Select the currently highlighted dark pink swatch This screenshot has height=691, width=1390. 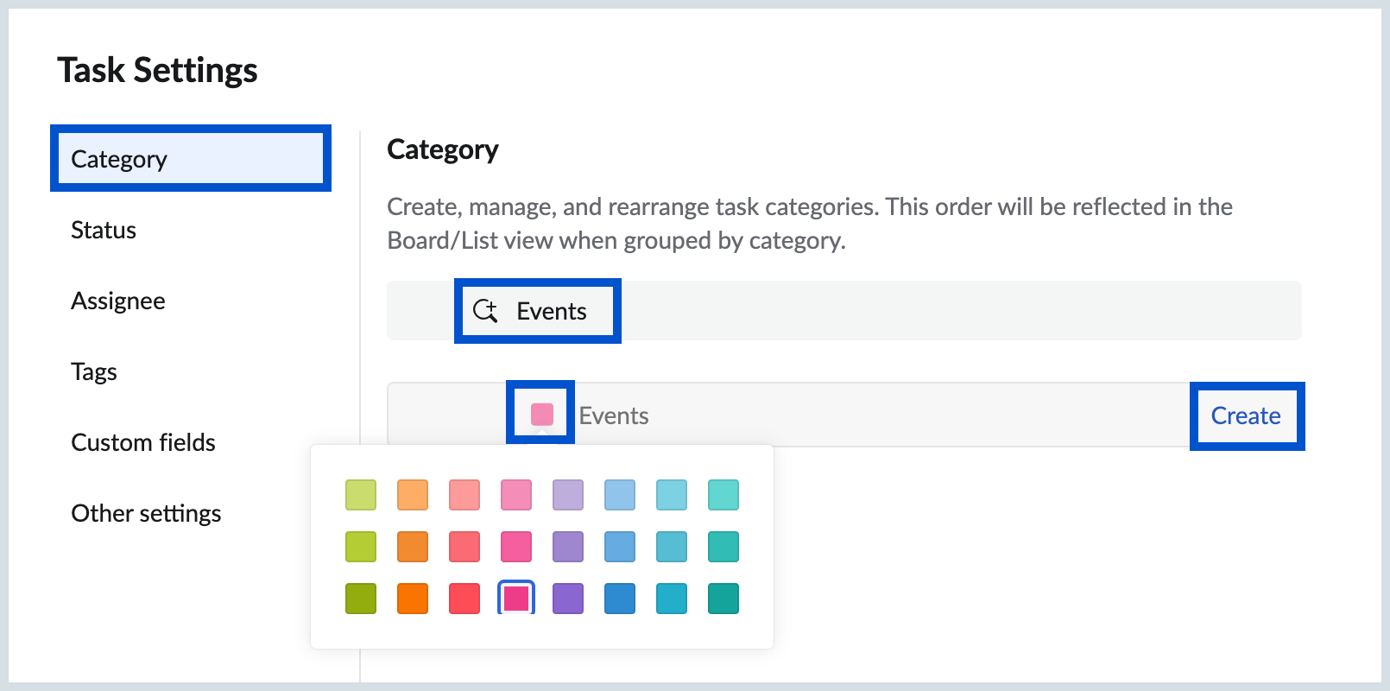516,598
